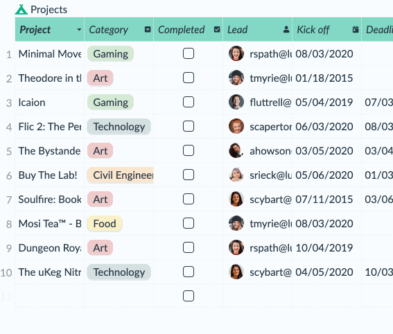Click the Completed column checkbox-type icon
This screenshot has width=393, height=334.
pos(217,30)
